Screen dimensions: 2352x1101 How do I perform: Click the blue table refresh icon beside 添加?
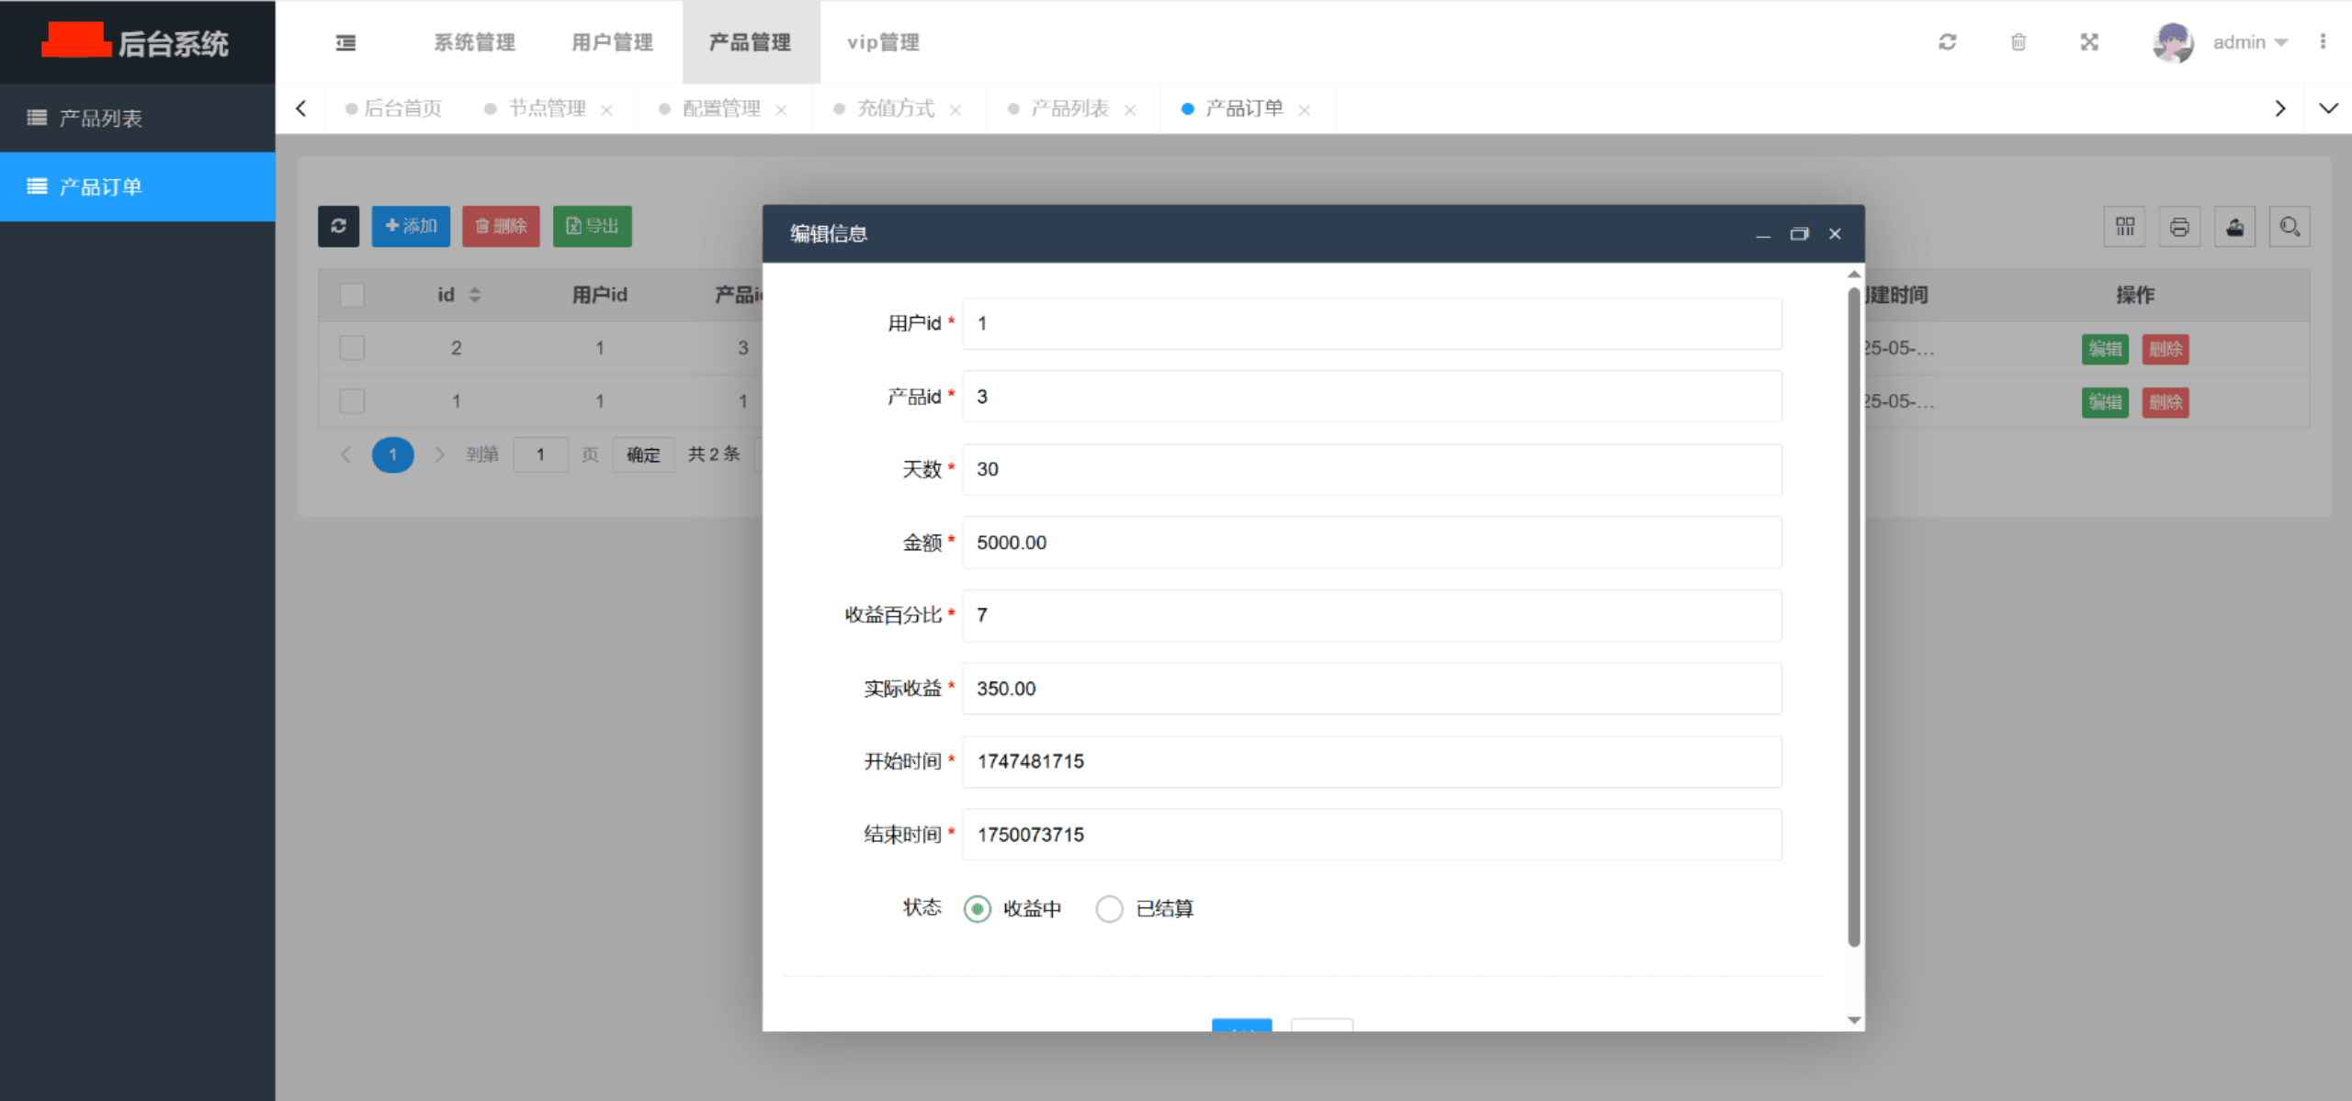(338, 226)
